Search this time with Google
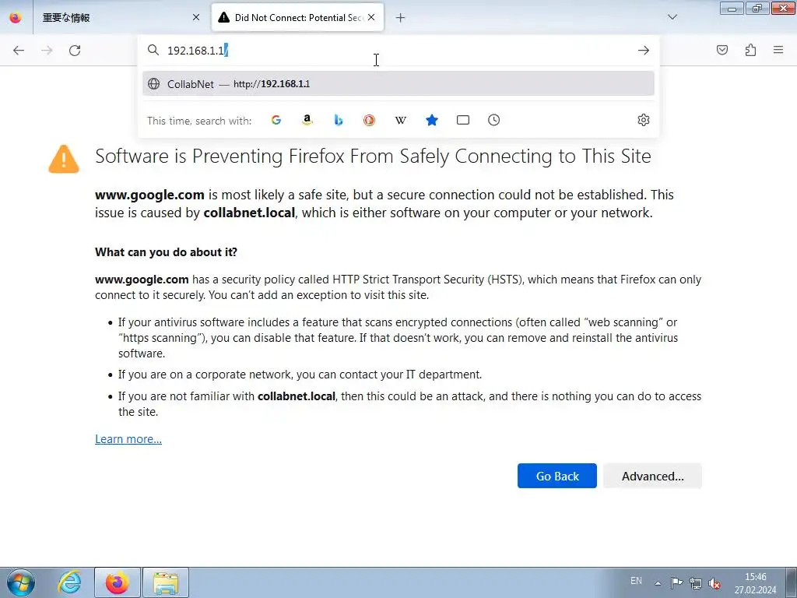 click(276, 120)
